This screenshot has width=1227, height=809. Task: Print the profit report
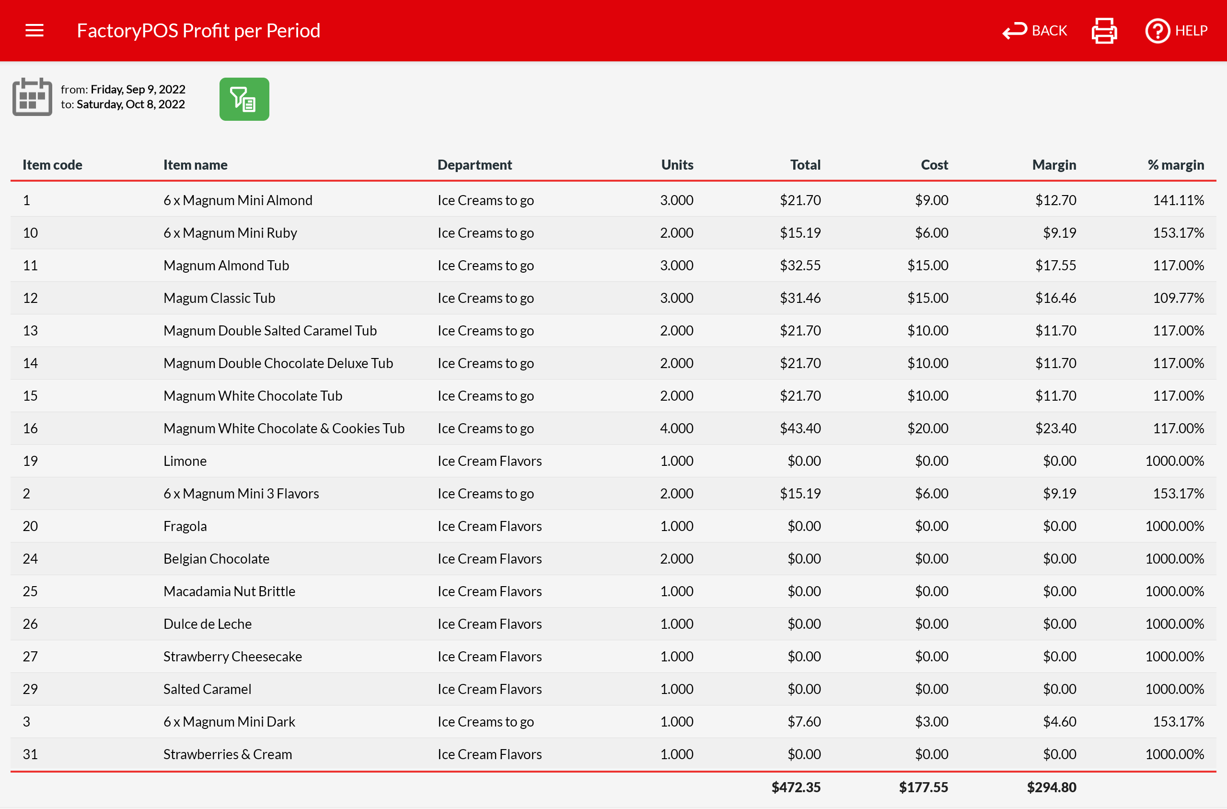pyautogui.click(x=1104, y=31)
